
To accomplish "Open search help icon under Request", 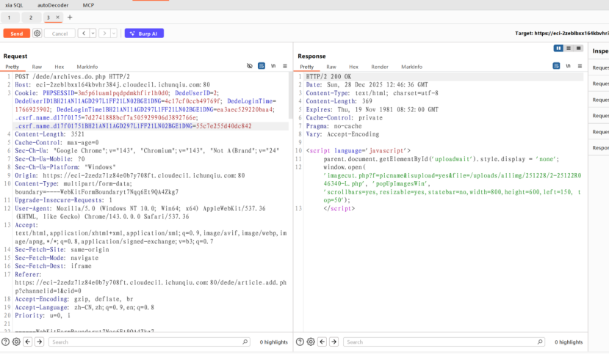I will click(x=6, y=342).
